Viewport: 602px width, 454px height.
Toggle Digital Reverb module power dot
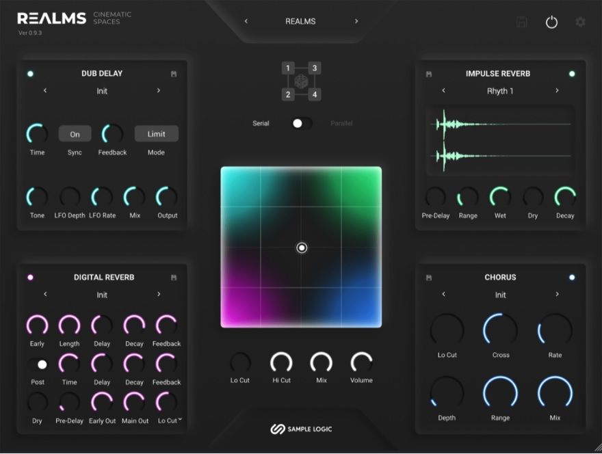[30, 278]
